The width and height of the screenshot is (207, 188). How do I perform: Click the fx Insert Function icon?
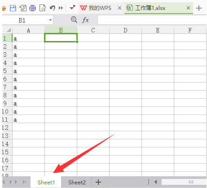tap(85, 20)
